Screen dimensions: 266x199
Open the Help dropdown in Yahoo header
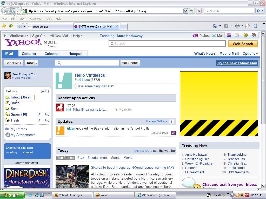[82, 35]
